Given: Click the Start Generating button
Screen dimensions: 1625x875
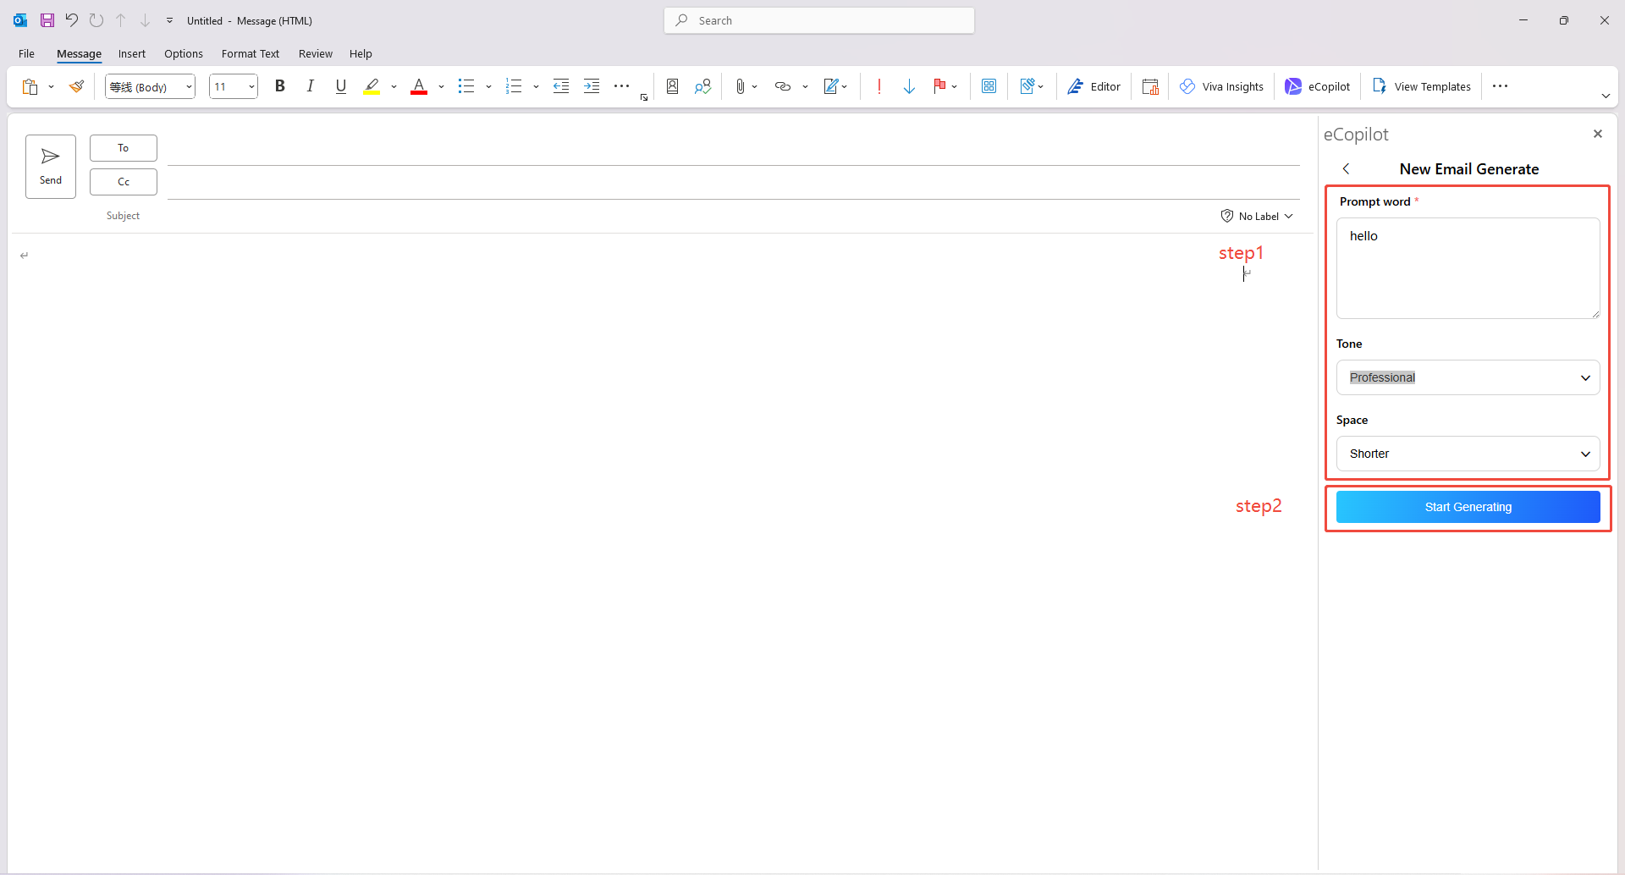Looking at the screenshot, I should pyautogui.click(x=1468, y=506).
